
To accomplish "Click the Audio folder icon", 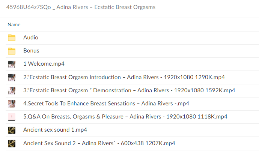I will (x=12, y=37).
